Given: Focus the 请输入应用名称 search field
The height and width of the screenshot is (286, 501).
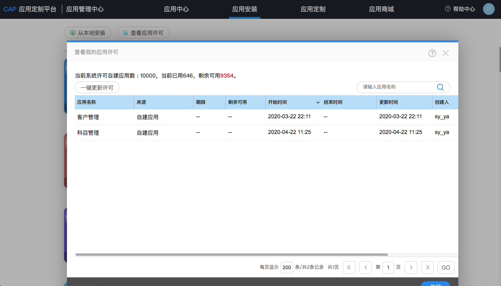Looking at the screenshot, I should pos(397,87).
